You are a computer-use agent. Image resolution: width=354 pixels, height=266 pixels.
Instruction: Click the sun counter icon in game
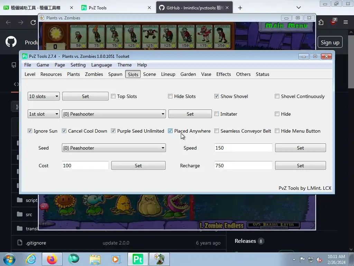pyautogui.click(x=55, y=34)
